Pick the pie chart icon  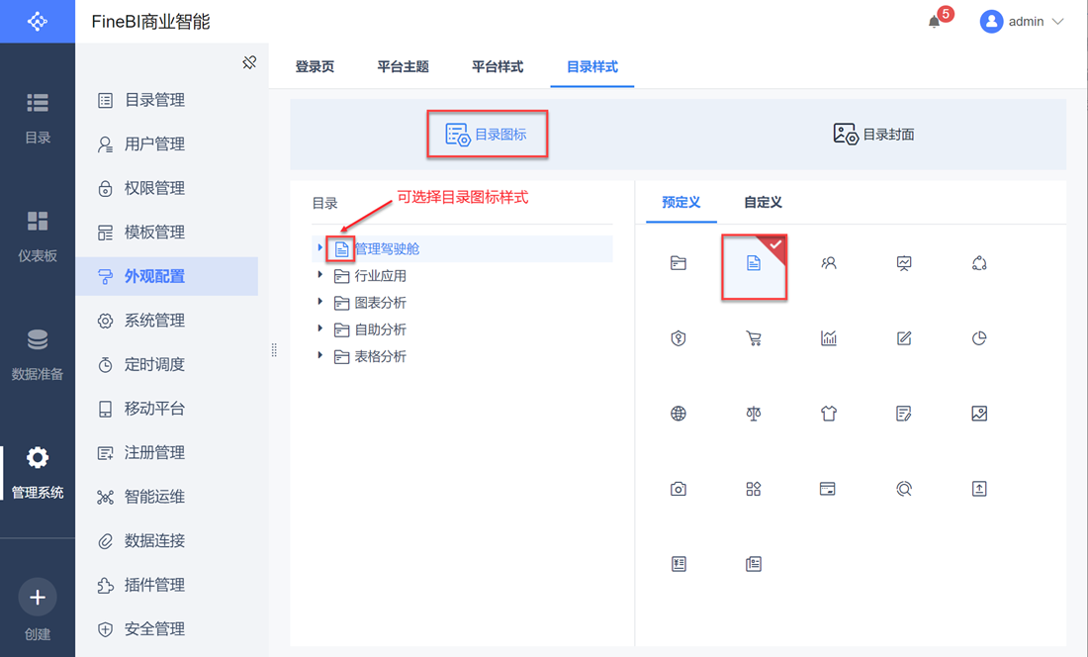(x=979, y=338)
